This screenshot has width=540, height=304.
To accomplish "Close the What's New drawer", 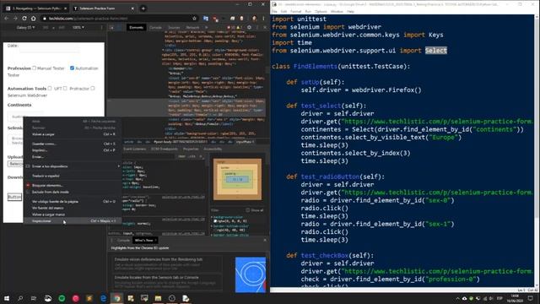I will pyautogui.click(x=265, y=240).
